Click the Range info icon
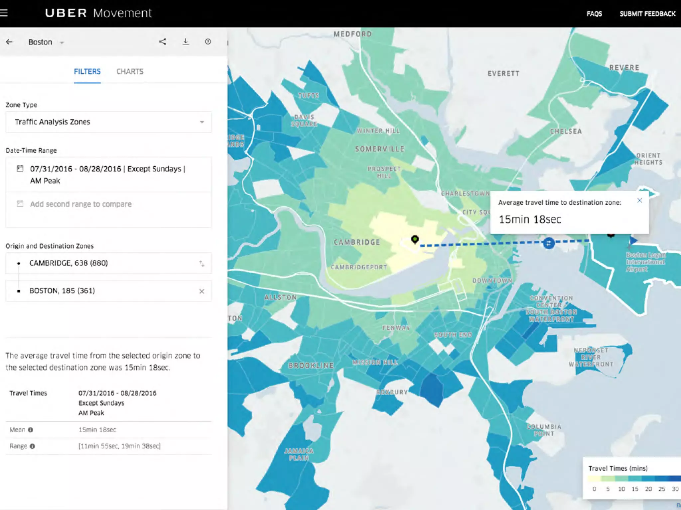 click(x=32, y=446)
